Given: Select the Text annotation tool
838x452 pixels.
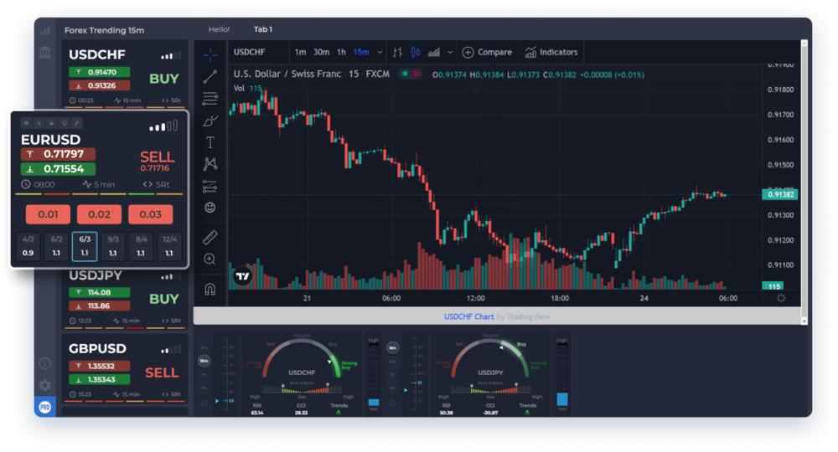Looking at the screenshot, I should [210, 142].
